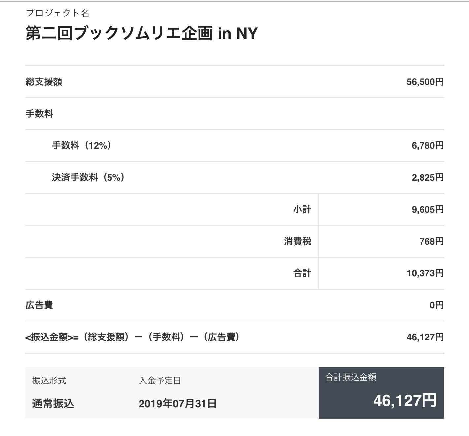Select the プロジェクト名 label
This screenshot has width=469, height=436.
tap(57, 13)
